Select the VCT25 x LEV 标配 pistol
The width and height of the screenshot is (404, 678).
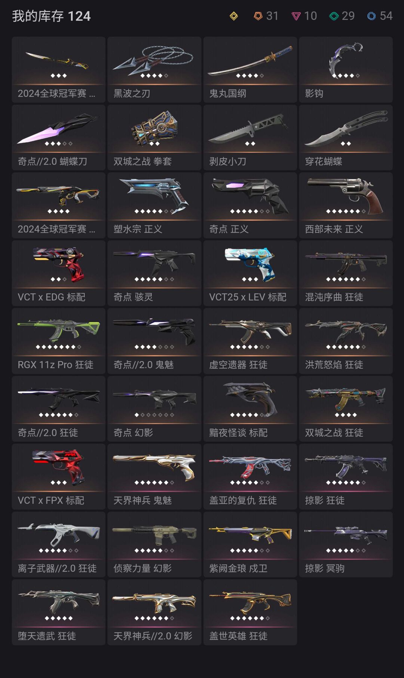[250, 273]
